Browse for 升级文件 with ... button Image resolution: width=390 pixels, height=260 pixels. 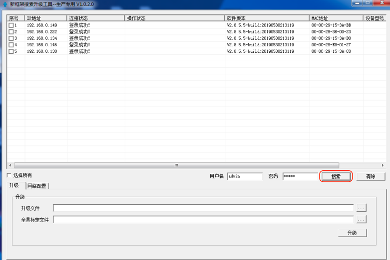click(x=361, y=208)
